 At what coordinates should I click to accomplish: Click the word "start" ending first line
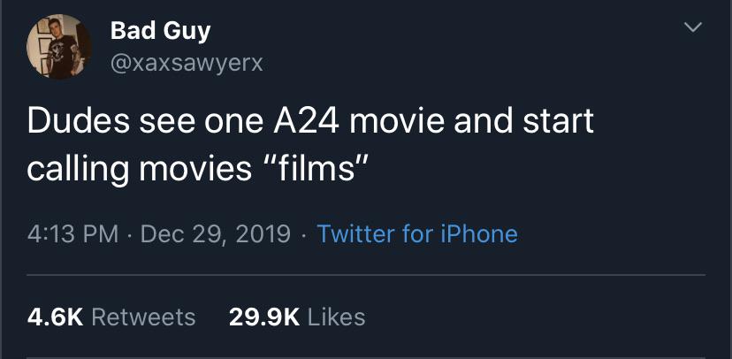[559, 121]
